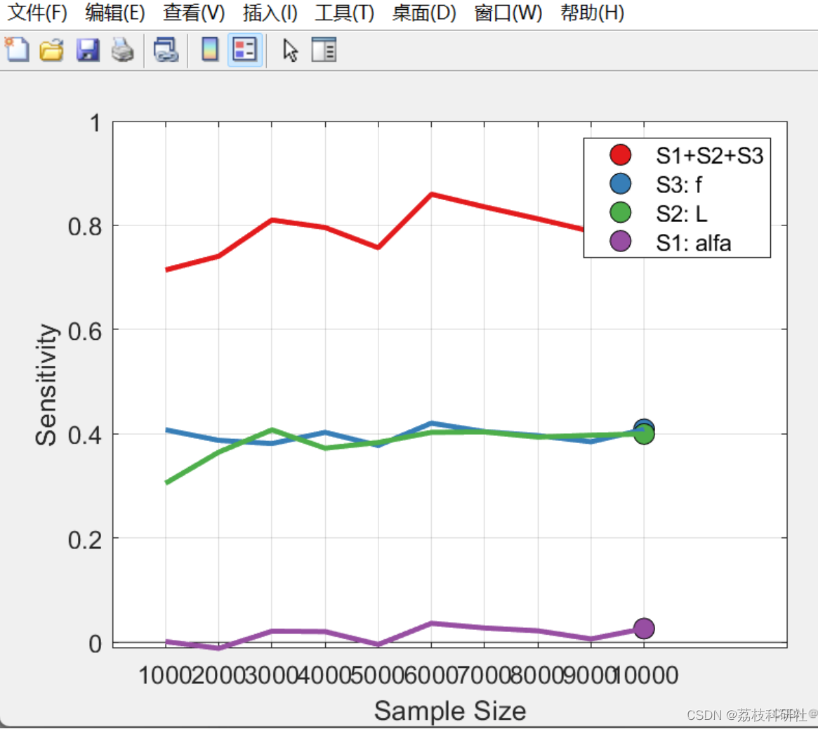Click the green legend marker

(x=620, y=212)
